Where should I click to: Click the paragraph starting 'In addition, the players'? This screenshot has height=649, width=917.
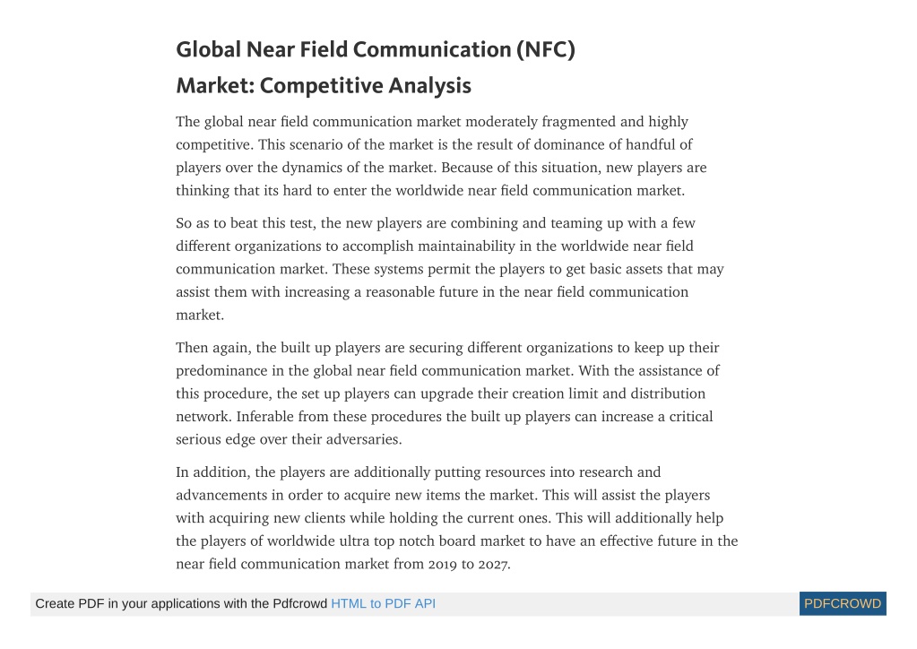pyautogui.click(x=457, y=518)
